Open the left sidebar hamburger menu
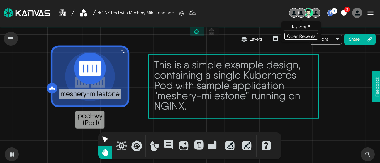The height and width of the screenshot is (163, 380). 11,39
